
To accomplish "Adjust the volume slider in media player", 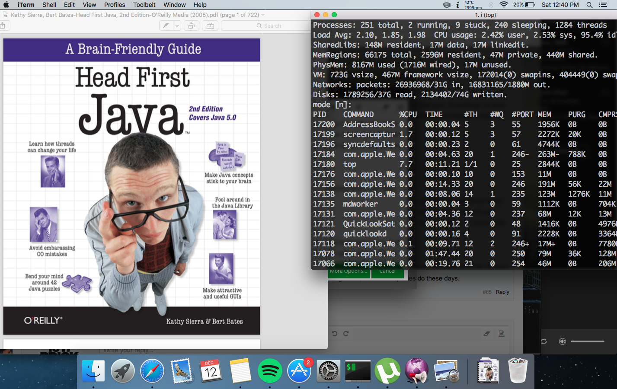I will [587, 341].
